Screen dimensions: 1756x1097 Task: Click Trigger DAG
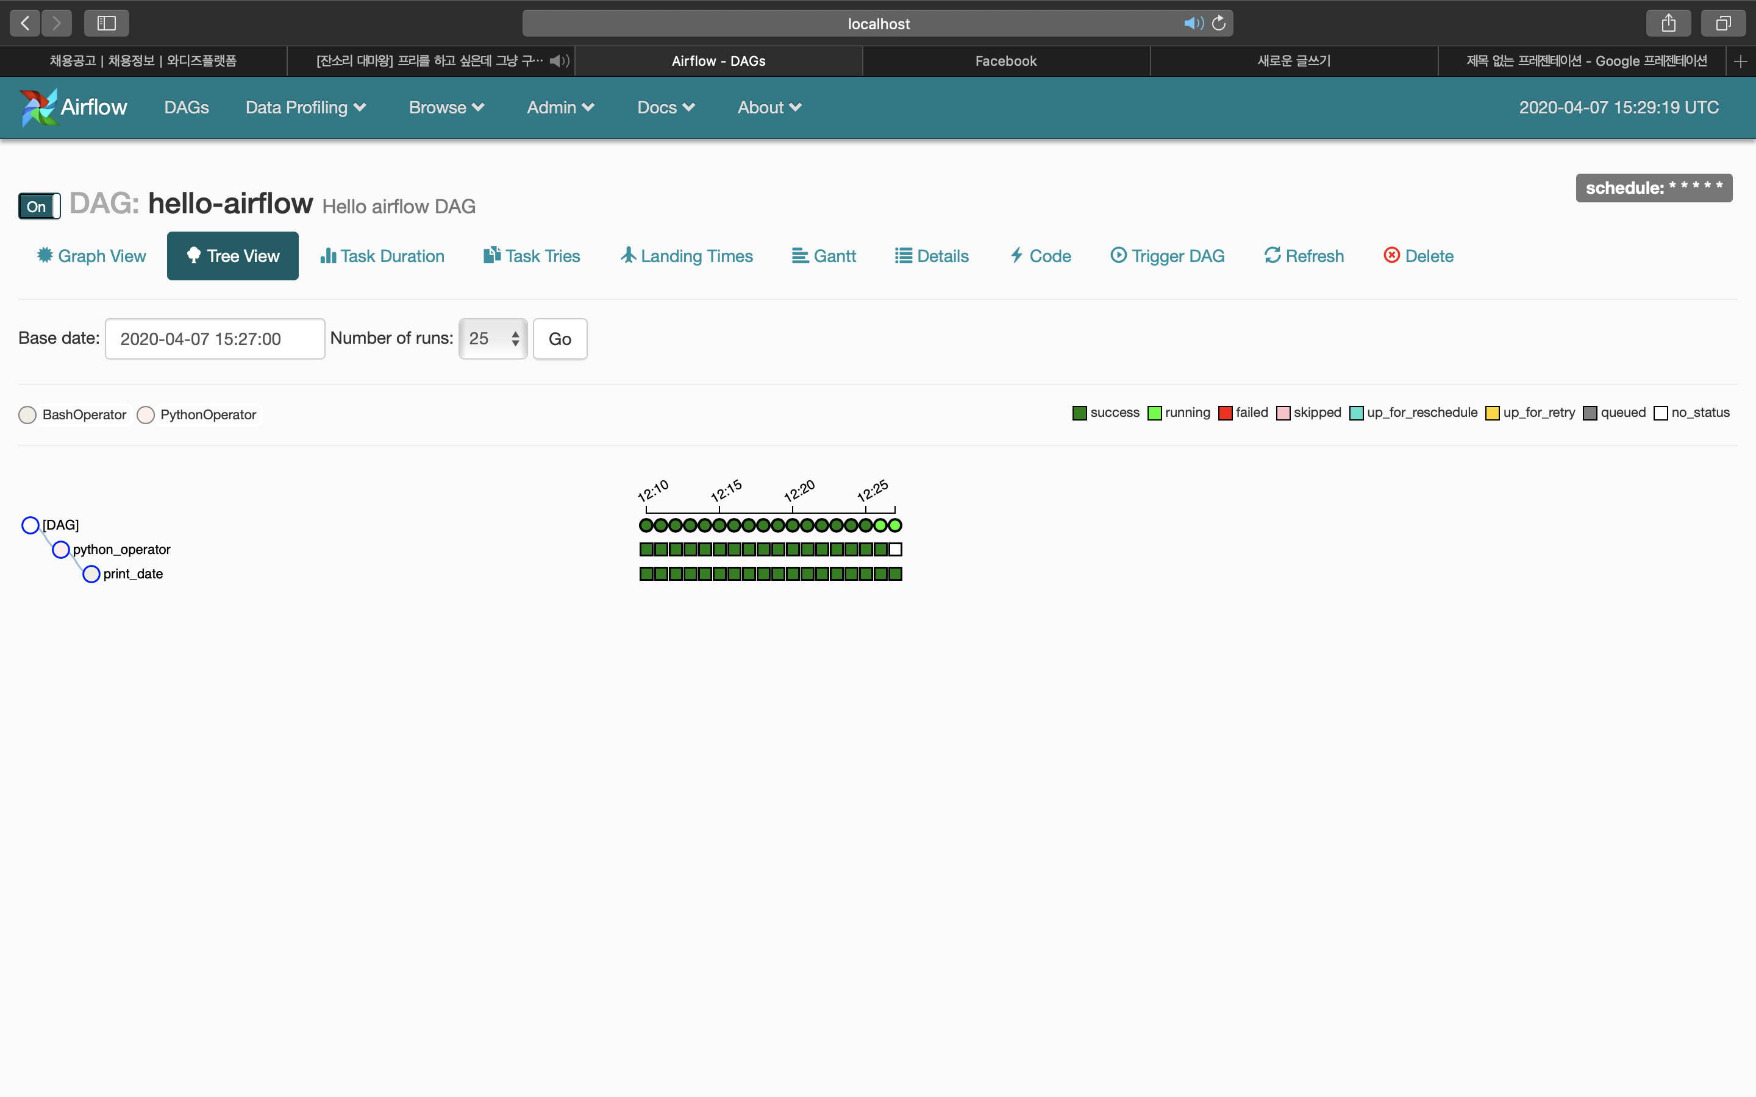pos(1168,256)
